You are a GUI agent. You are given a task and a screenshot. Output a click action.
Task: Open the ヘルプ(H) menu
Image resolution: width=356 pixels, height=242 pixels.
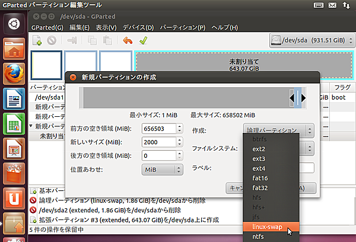point(224,28)
